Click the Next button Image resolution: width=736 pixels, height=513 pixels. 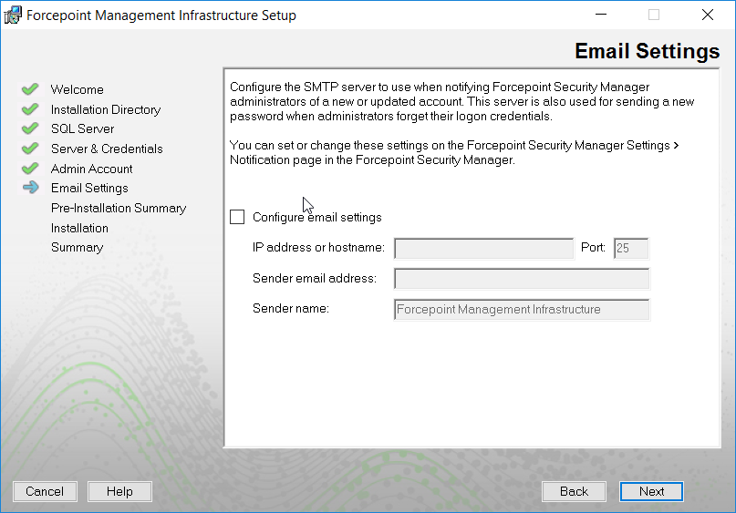[x=651, y=491]
